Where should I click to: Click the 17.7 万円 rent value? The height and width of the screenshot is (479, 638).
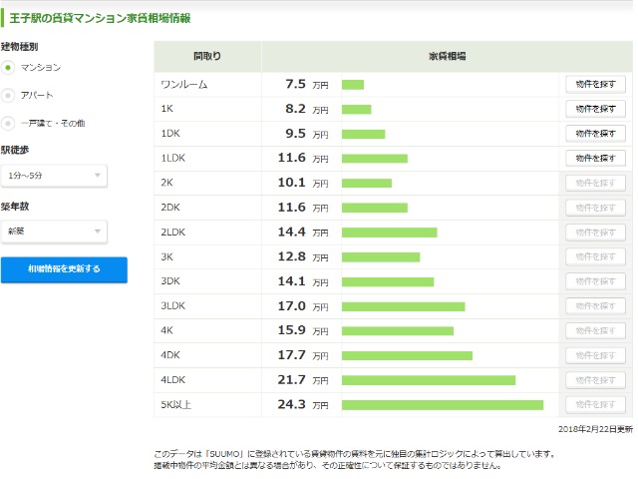coord(303,355)
